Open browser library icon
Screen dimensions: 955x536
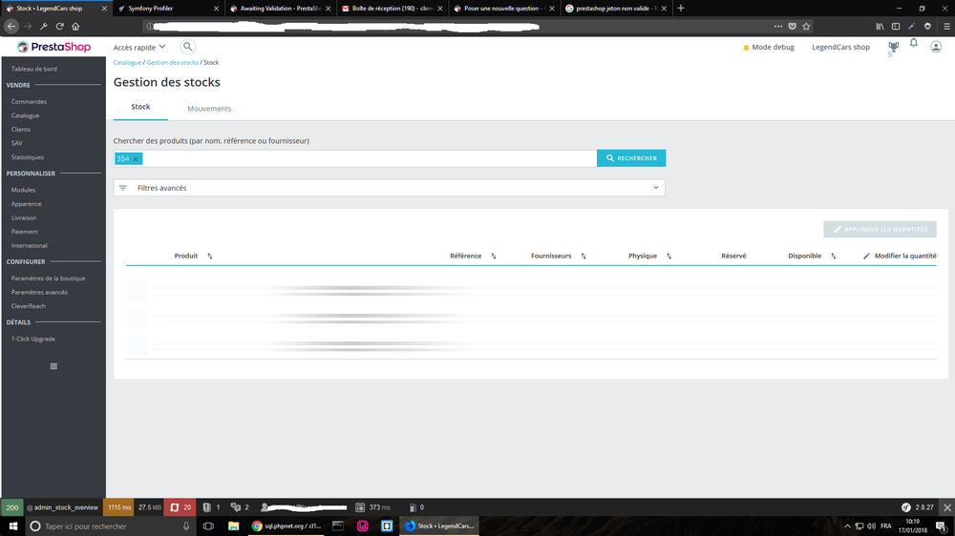tap(880, 26)
